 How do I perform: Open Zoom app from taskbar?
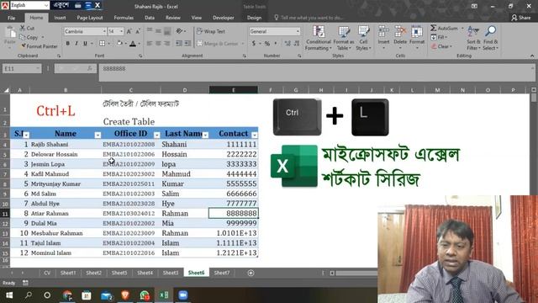[x=183, y=295]
